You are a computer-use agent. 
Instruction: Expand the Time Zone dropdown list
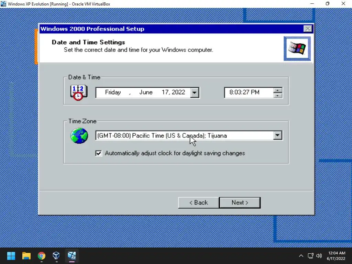click(278, 135)
